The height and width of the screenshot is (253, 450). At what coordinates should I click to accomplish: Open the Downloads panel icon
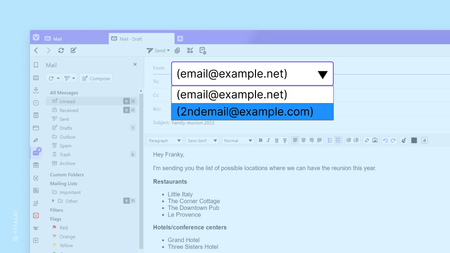pos(36,90)
